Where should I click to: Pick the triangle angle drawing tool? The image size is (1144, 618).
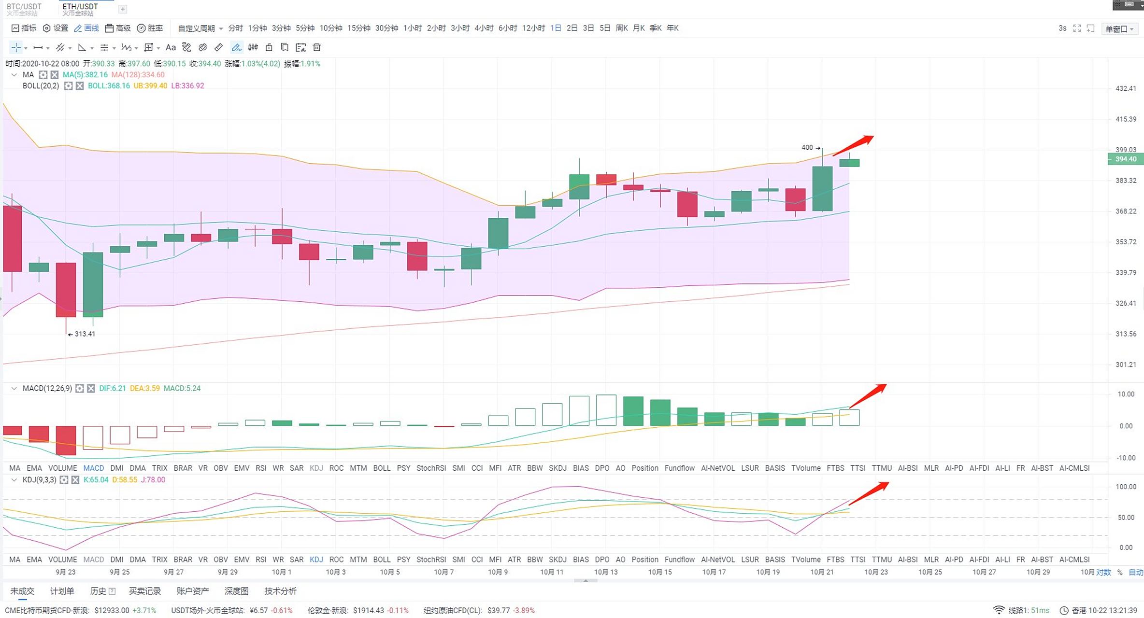(x=82, y=47)
